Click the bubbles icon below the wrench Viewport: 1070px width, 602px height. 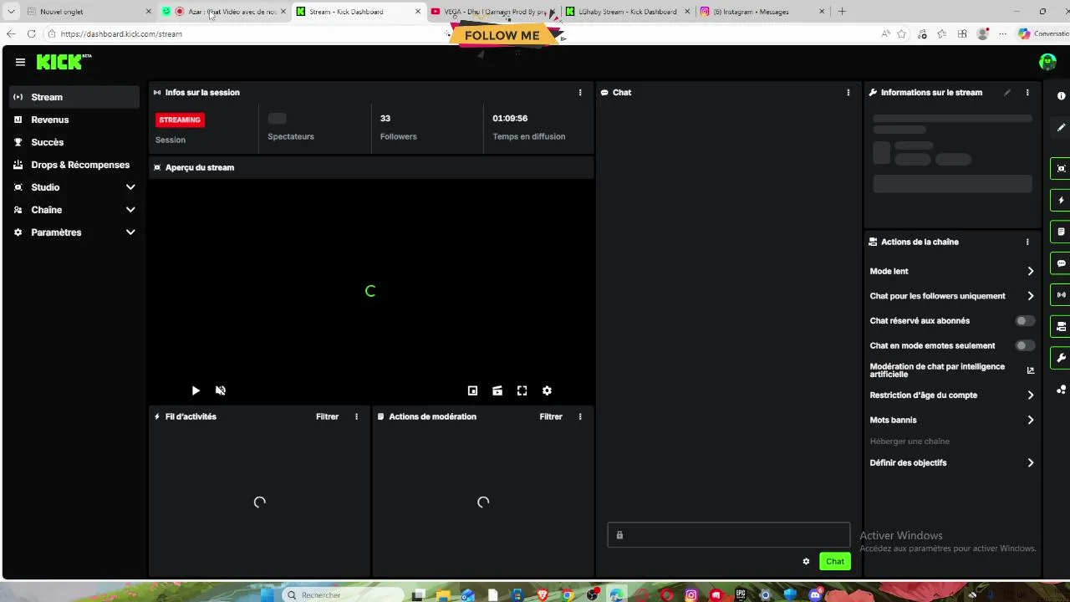click(x=1062, y=390)
